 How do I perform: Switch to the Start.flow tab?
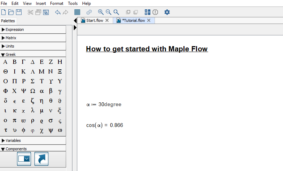pyautogui.click(x=95, y=20)
